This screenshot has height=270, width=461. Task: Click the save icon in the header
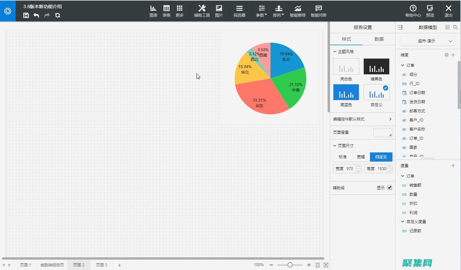tap(26, 15)
